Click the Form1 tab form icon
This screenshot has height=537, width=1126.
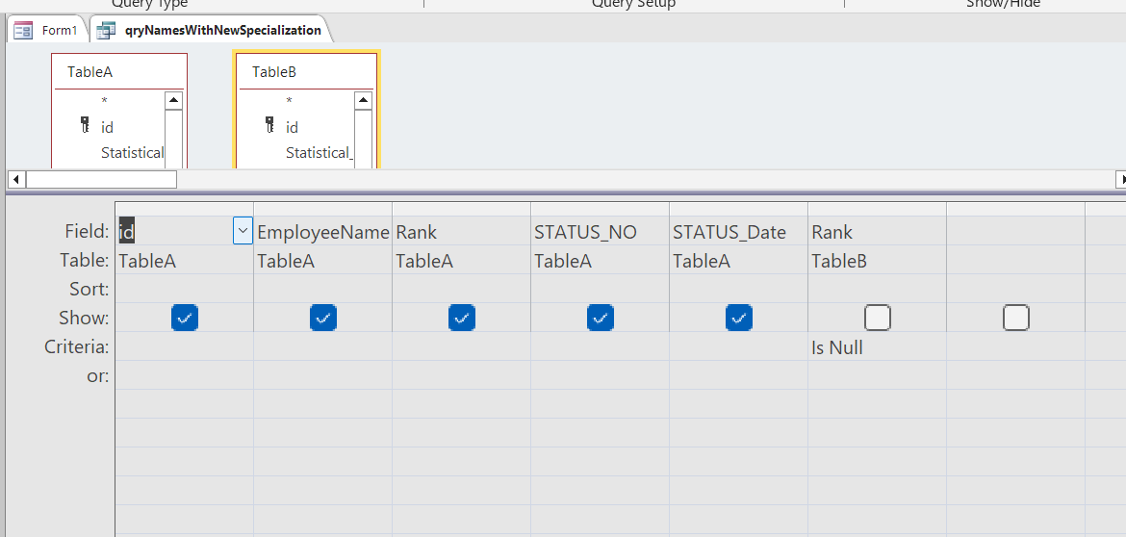click(23, 30)
